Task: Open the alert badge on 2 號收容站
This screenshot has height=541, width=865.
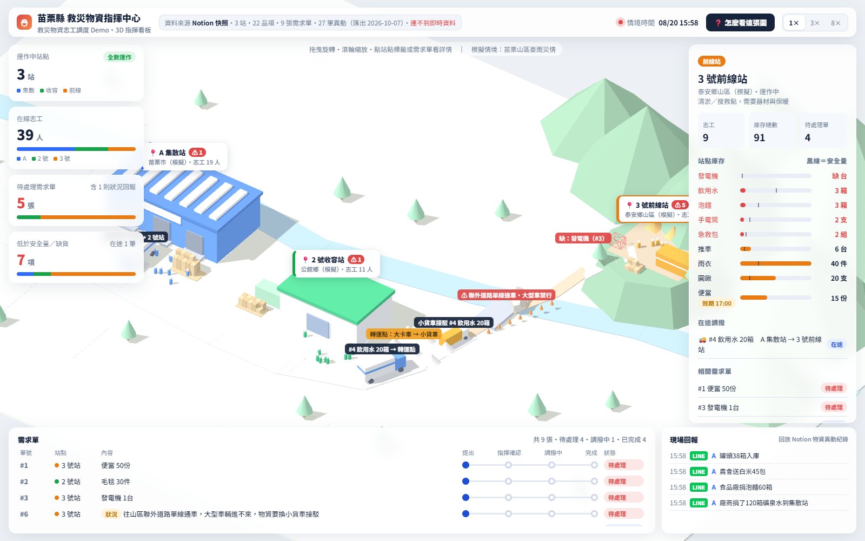Action: coord(356,260)
